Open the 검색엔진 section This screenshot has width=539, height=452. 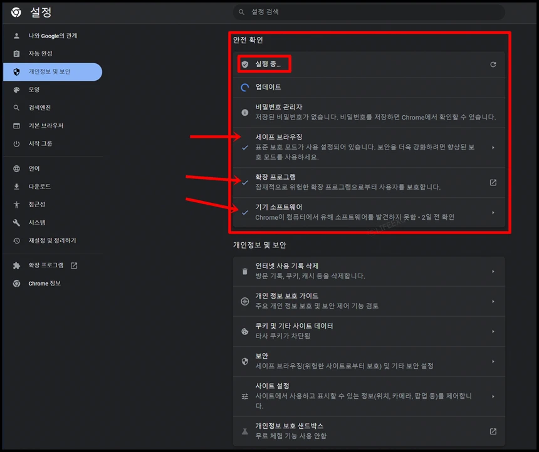(53, 108)
